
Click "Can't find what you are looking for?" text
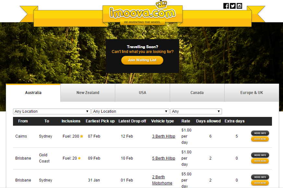(x=142, y=52)
